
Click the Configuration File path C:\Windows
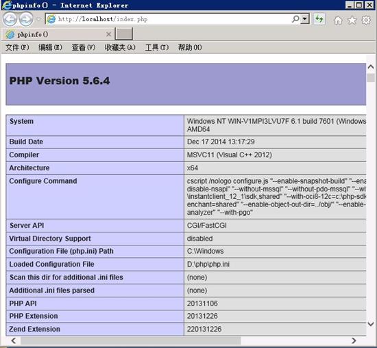[x=206, y=251]
